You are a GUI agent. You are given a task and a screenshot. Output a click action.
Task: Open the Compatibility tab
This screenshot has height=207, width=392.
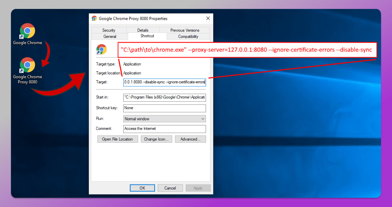pyautogui.click(x=188, y=36)
